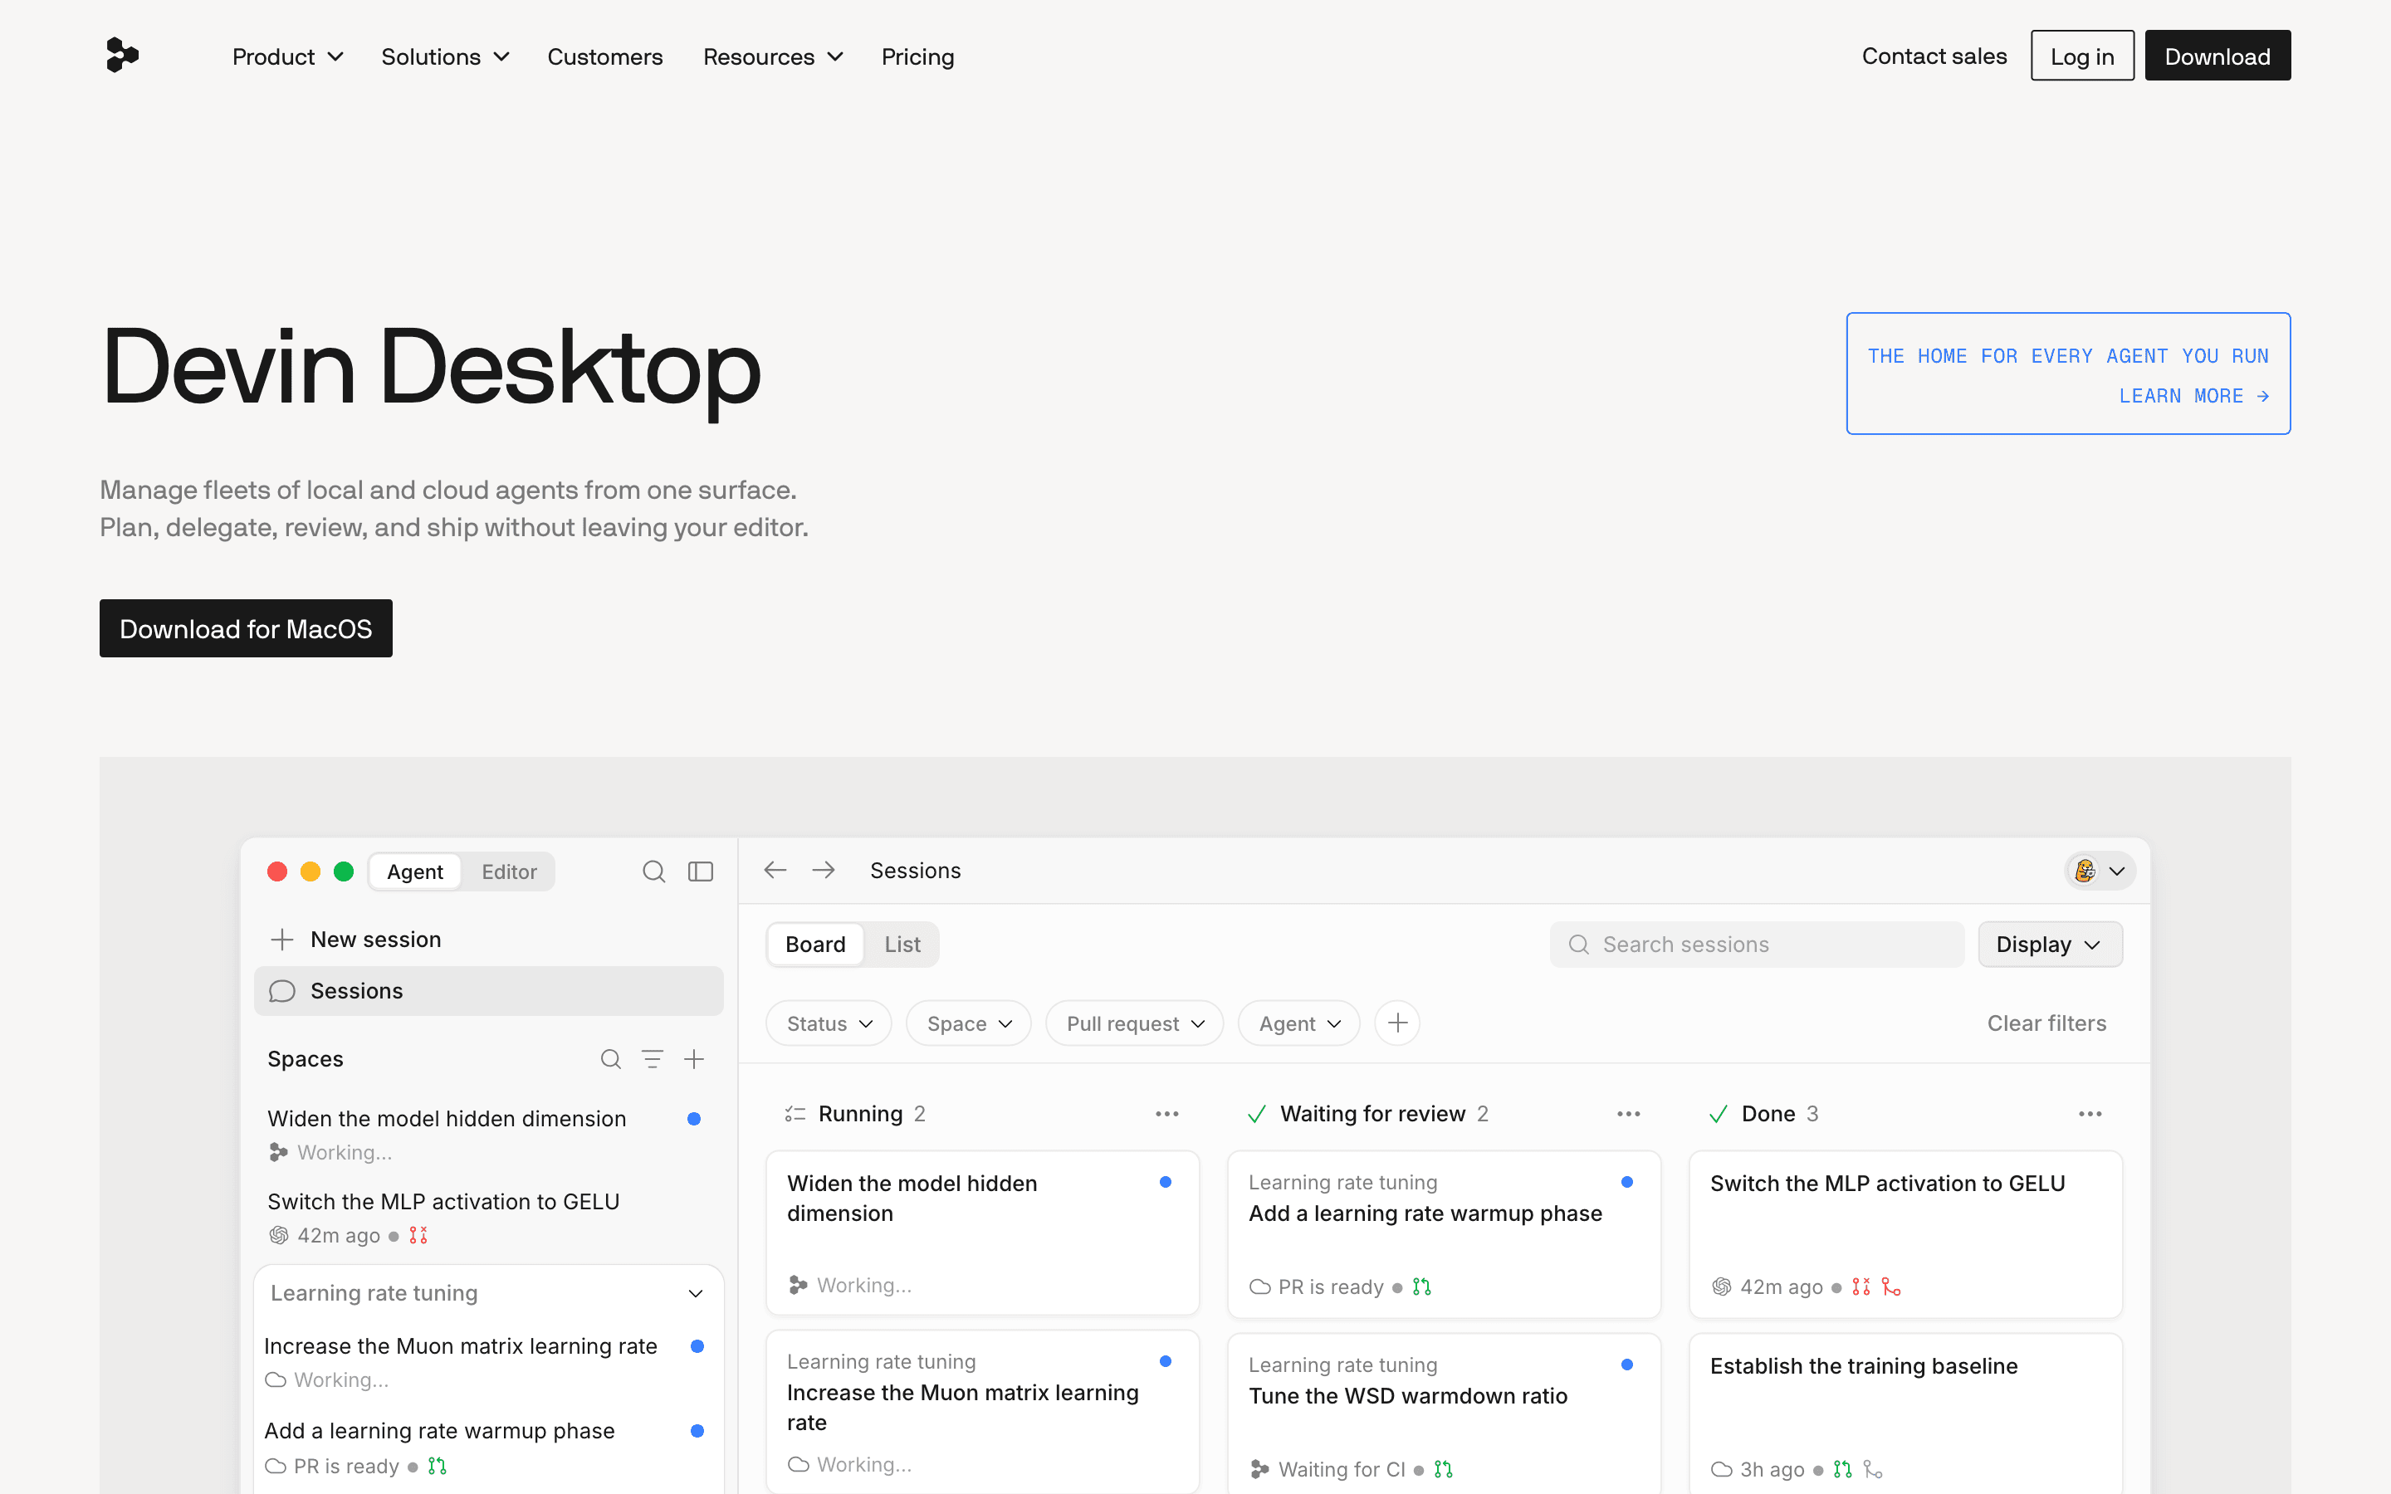Click green PR icon on Tune WSD card

click(1444, 1469)
